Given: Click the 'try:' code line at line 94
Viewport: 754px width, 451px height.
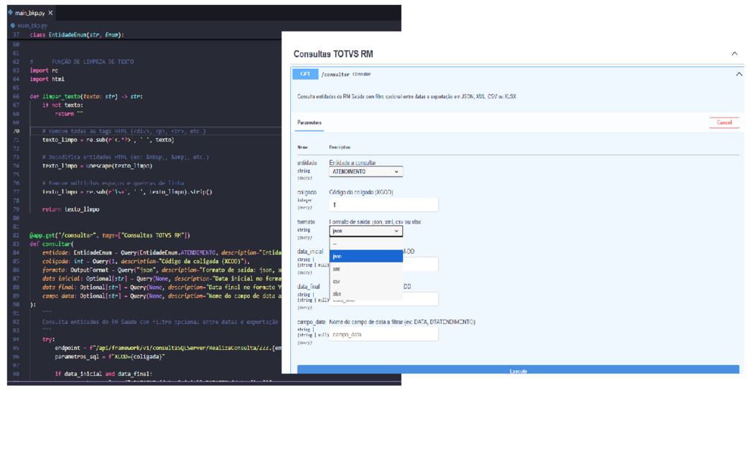Looking at the screenshot, I should click(x=49, y=339).
